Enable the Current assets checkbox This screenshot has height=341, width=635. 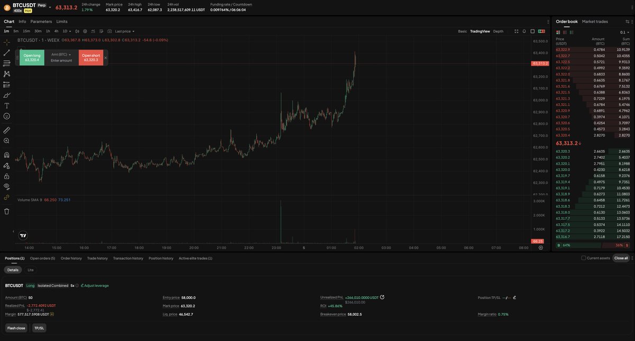[584, 258]
